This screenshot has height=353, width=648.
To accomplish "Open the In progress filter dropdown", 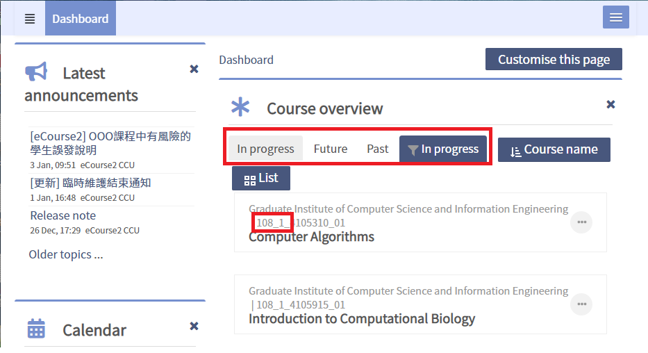I will [442, 149].
